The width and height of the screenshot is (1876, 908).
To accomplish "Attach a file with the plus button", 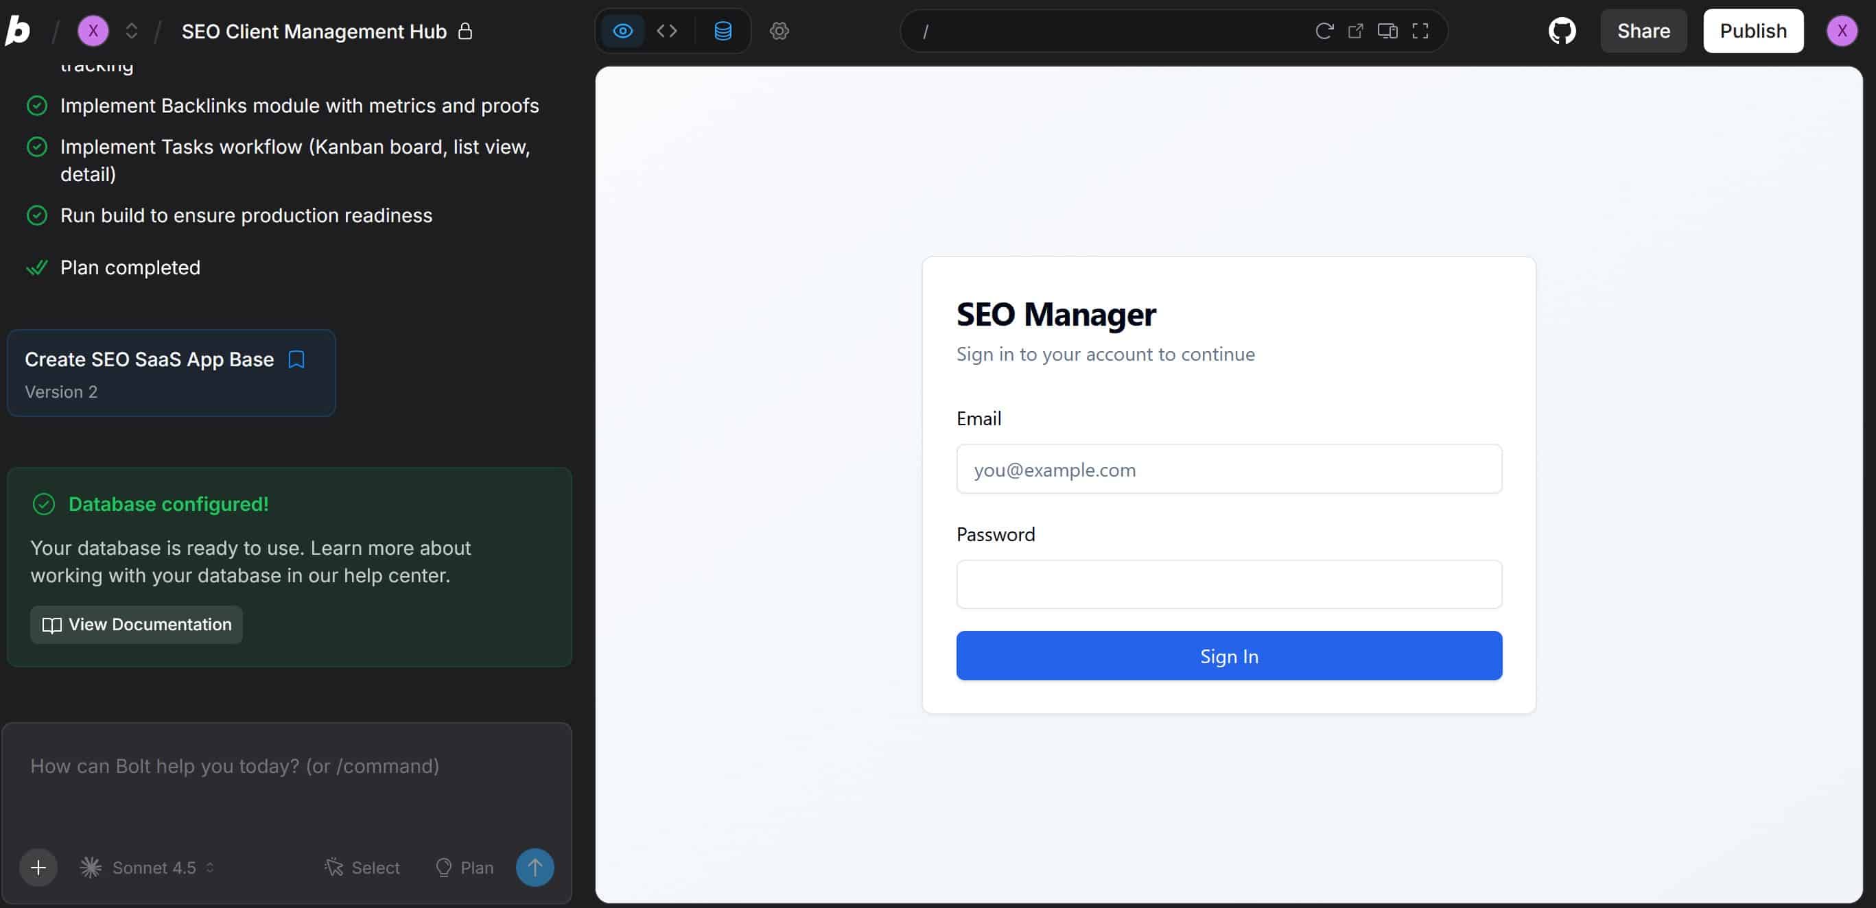I will pyautogui.click(x=37, y=868).
